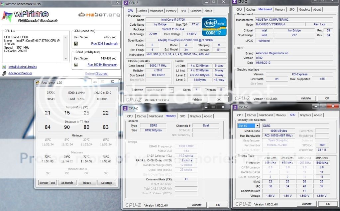
Task: Click XS Bench button in RealTemp
Action: tap(67, 183)
